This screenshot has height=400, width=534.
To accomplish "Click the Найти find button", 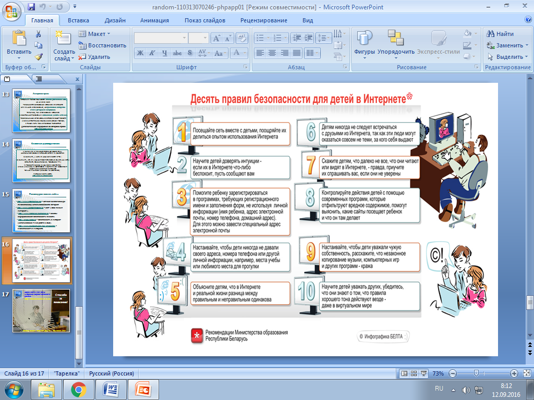I will (500, 34).
